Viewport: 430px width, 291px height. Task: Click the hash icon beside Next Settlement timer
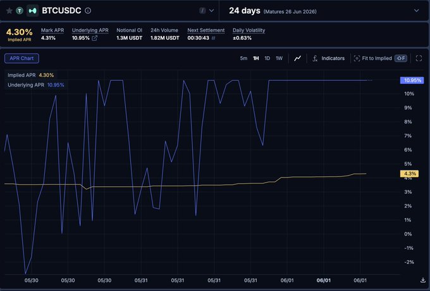coord(213,38)
